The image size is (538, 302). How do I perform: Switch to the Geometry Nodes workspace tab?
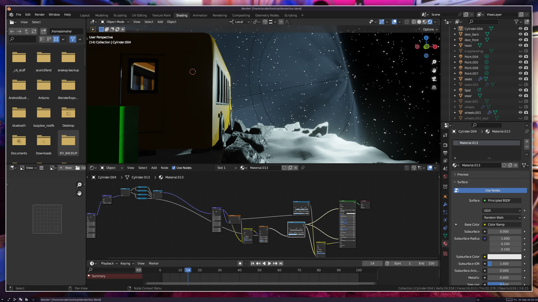coord(267,15)
